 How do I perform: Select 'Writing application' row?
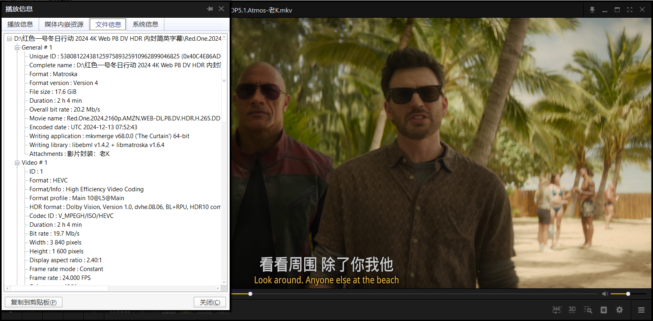(x=109, y=136)
